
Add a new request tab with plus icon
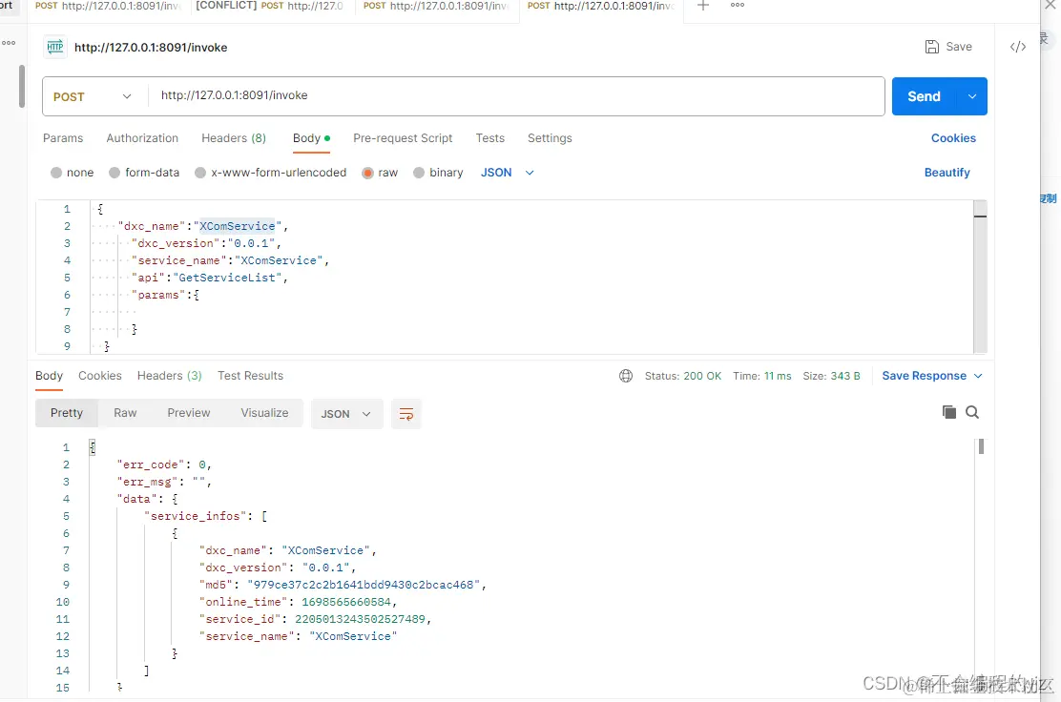coord(703,6)
